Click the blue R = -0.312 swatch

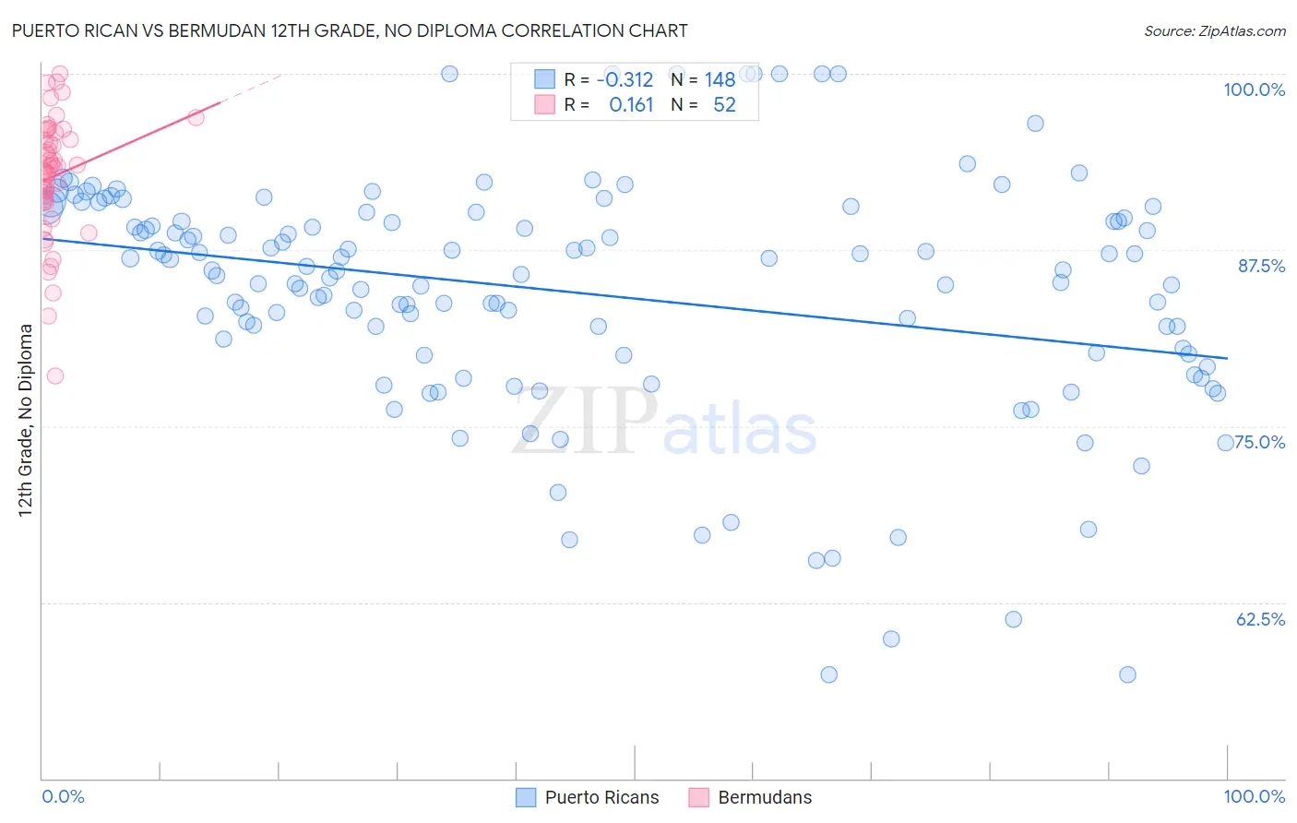coord(545,79)
